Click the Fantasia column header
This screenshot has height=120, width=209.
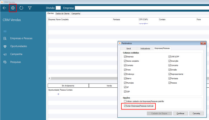click(x=116, y=19)
